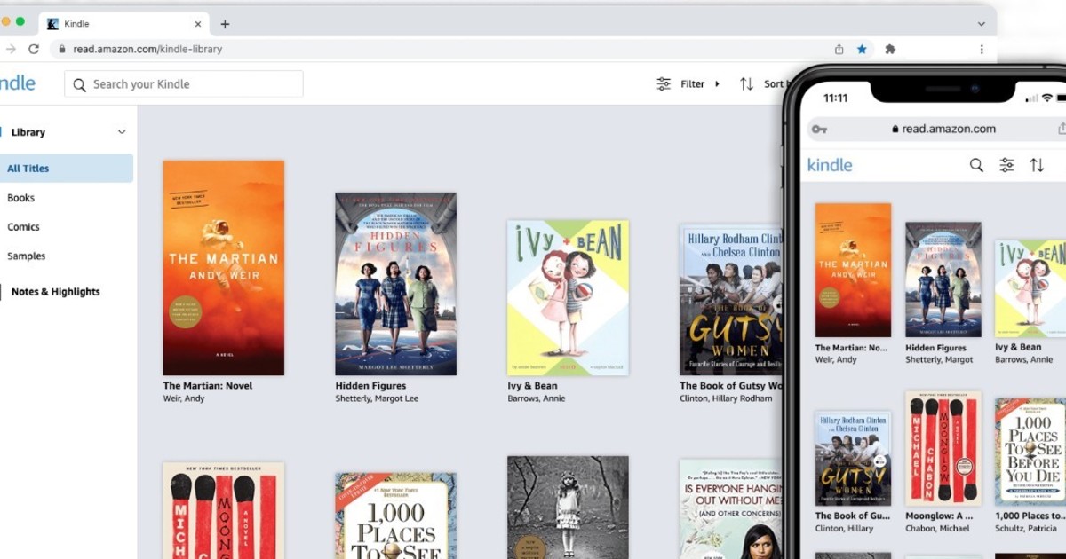Open the browser tab search chevron

click(x=980, y=23)
